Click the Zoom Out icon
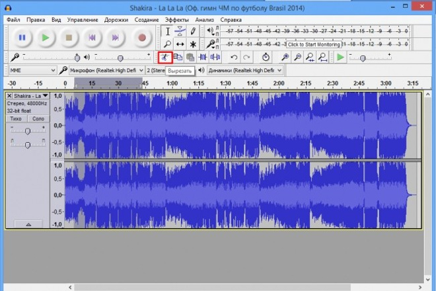 [297, 58]
